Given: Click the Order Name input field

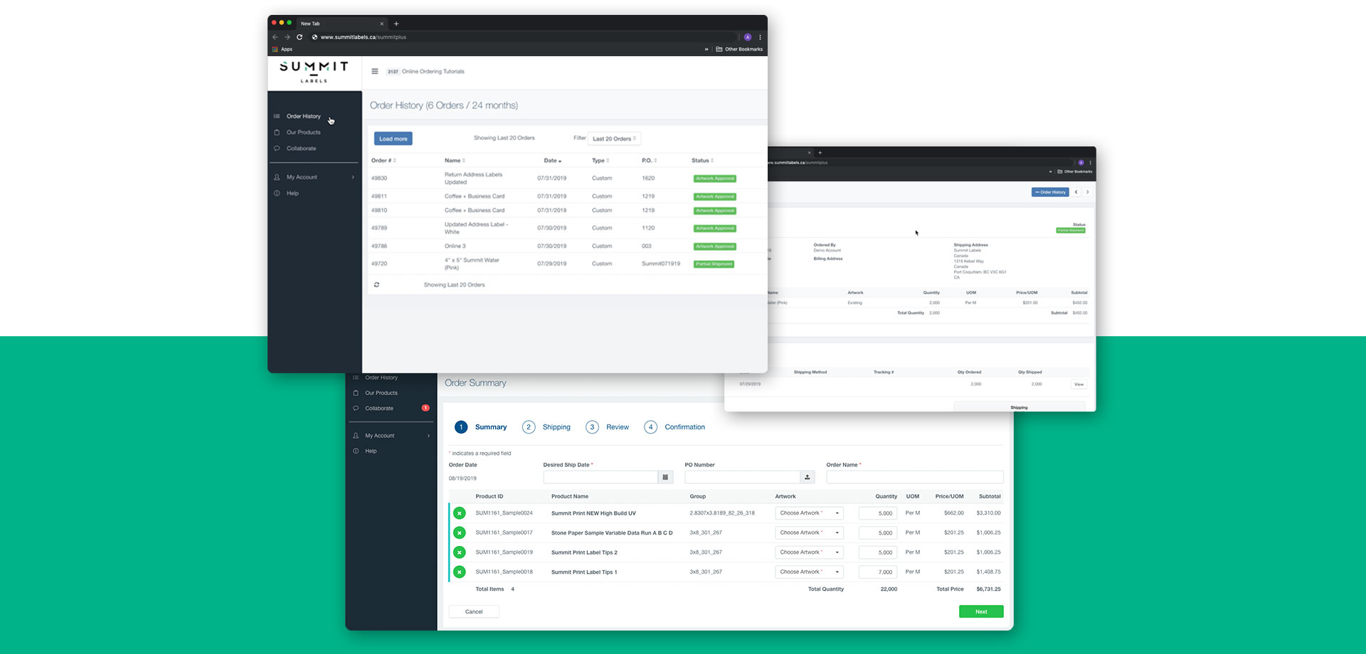Looking at the screenshot, I should [x=915, y=477].
